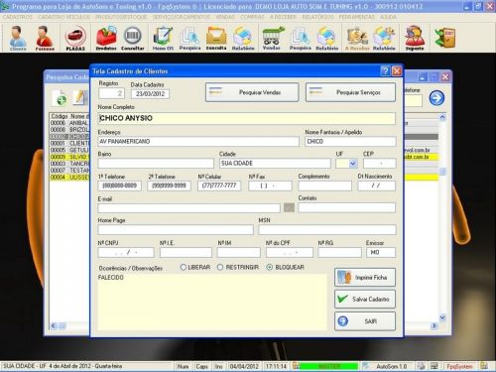Click the gray email send icon beside E-mail
Viewport: 496px width, 372px height.
tap(289, 207)
